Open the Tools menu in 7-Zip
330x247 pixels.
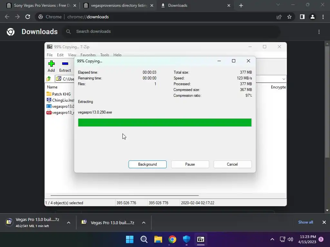tap(105, 55)
